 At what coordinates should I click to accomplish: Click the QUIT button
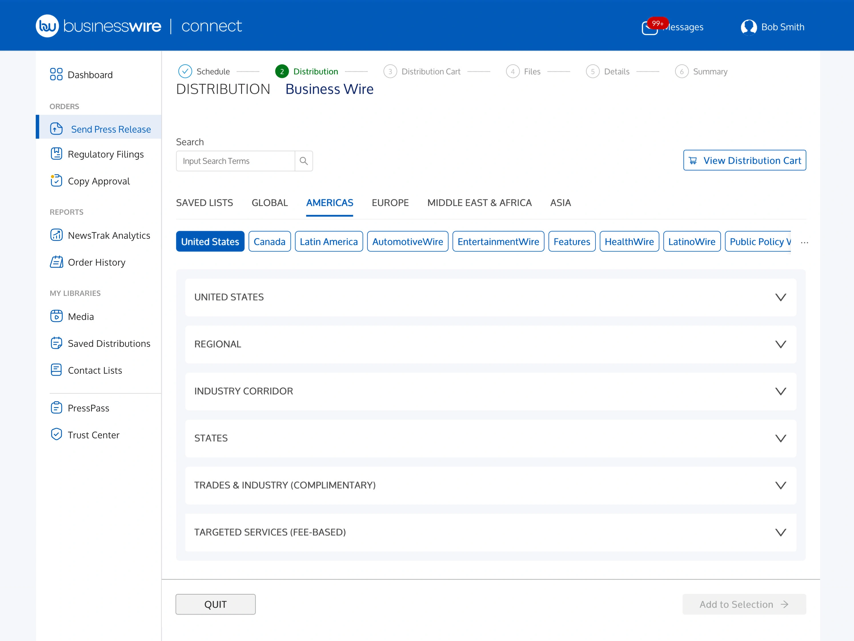[215, 604]
